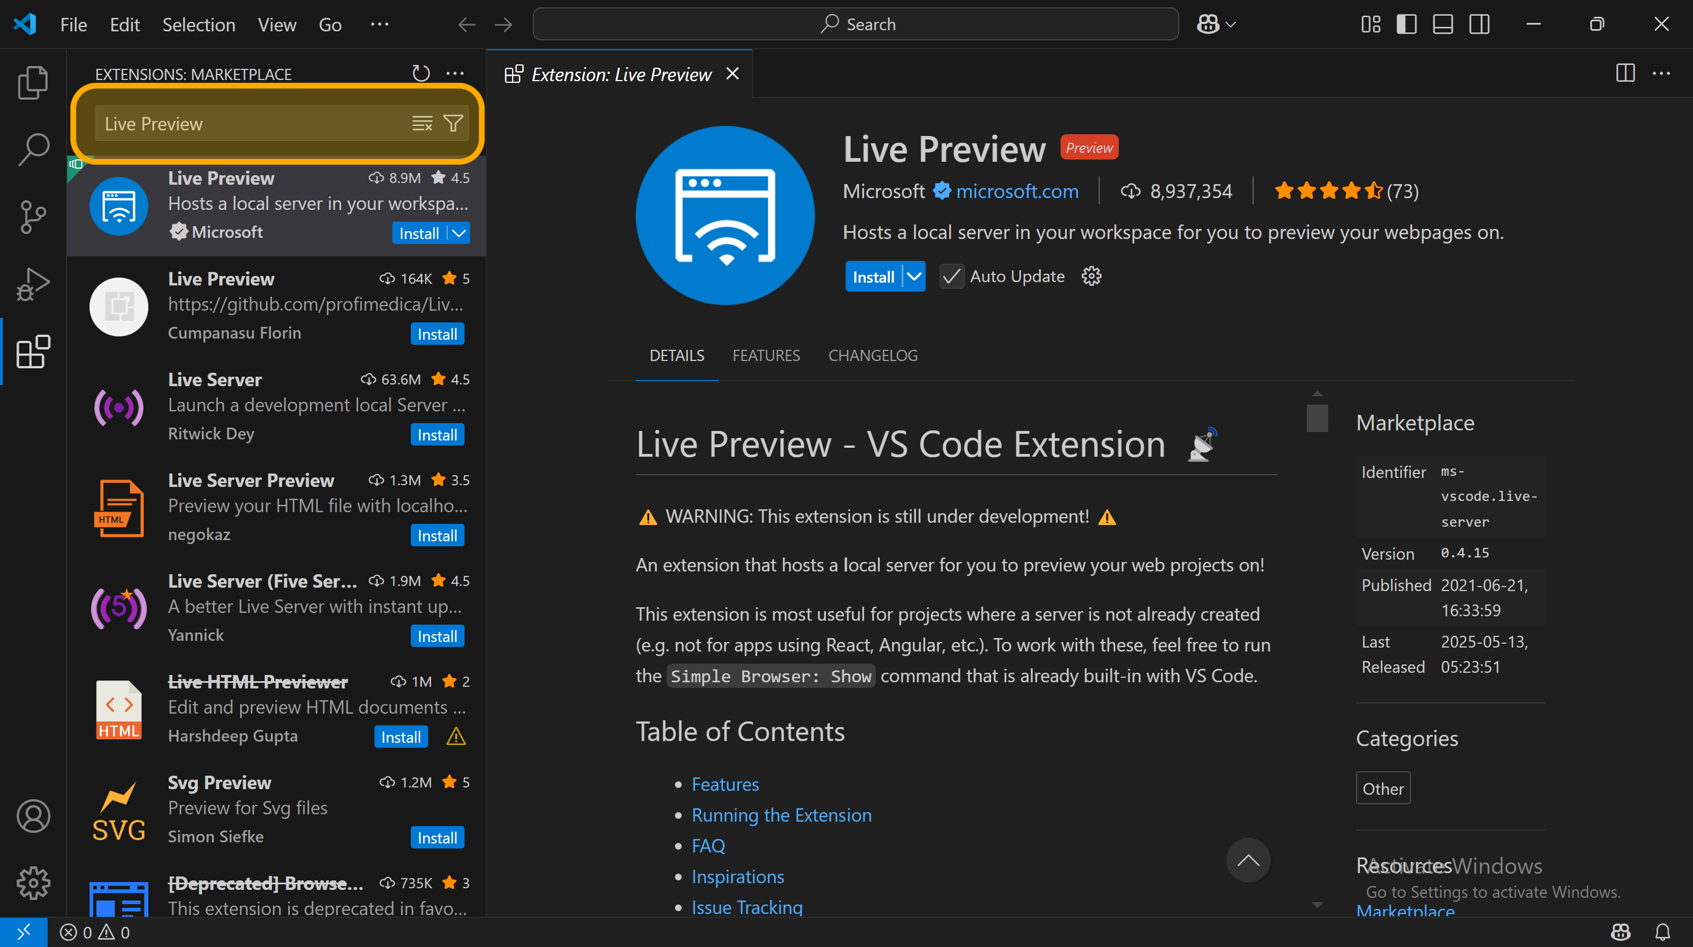Open the microsoft.com publisher link

click(x=1017, y=191)
